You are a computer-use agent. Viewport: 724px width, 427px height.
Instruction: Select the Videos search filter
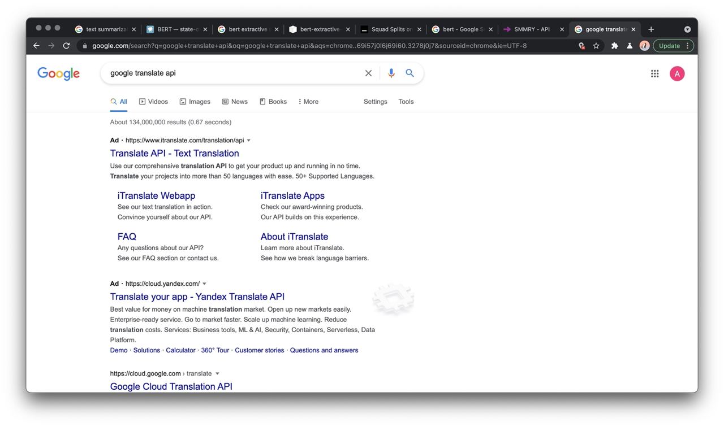click(x=153, y=102)
